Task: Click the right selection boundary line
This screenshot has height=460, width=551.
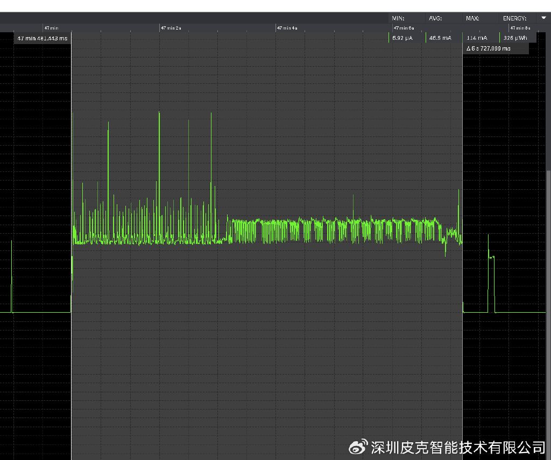Action: point(462,246)
